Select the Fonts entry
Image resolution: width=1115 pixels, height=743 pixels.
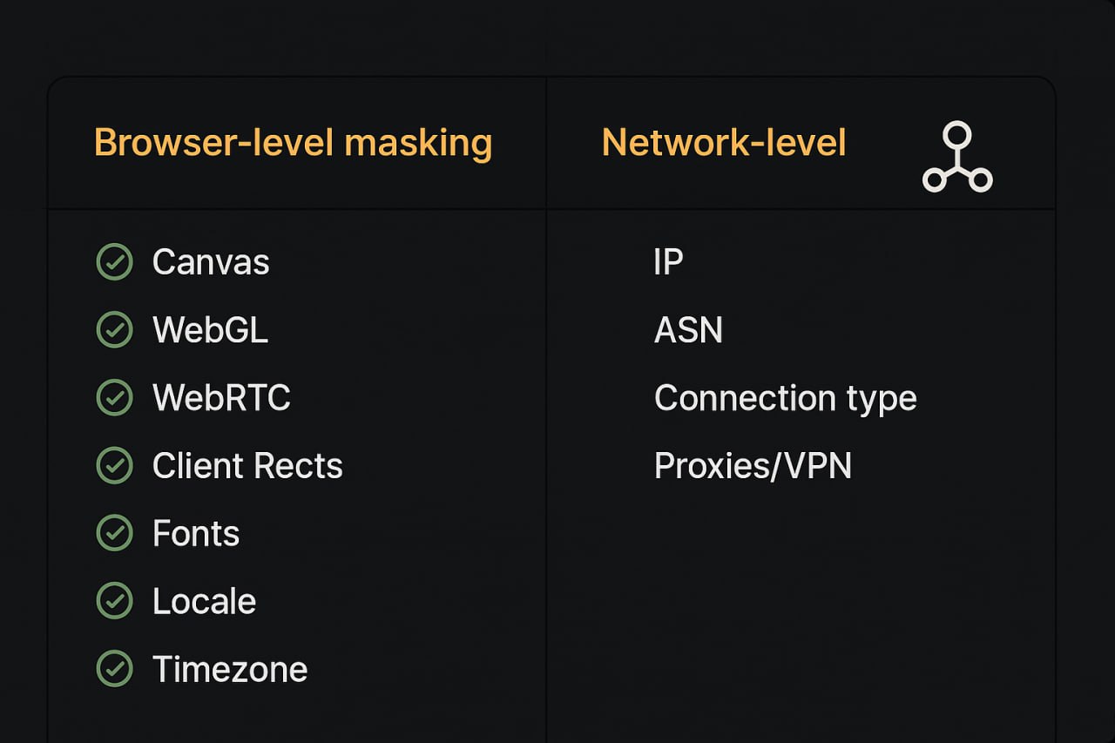[x=196, y=533]
